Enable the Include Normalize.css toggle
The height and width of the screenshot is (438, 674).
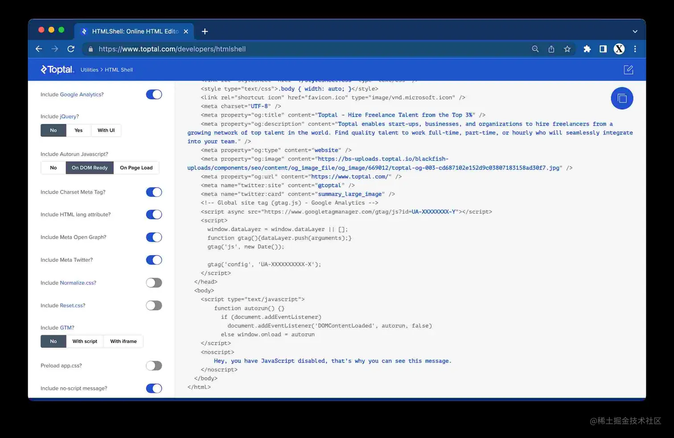pyautogui.click(x=154, y=282)
